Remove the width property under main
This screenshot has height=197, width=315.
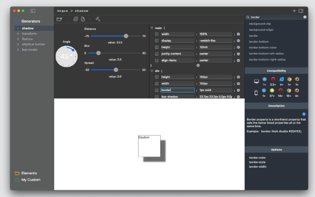coord(238,34)
